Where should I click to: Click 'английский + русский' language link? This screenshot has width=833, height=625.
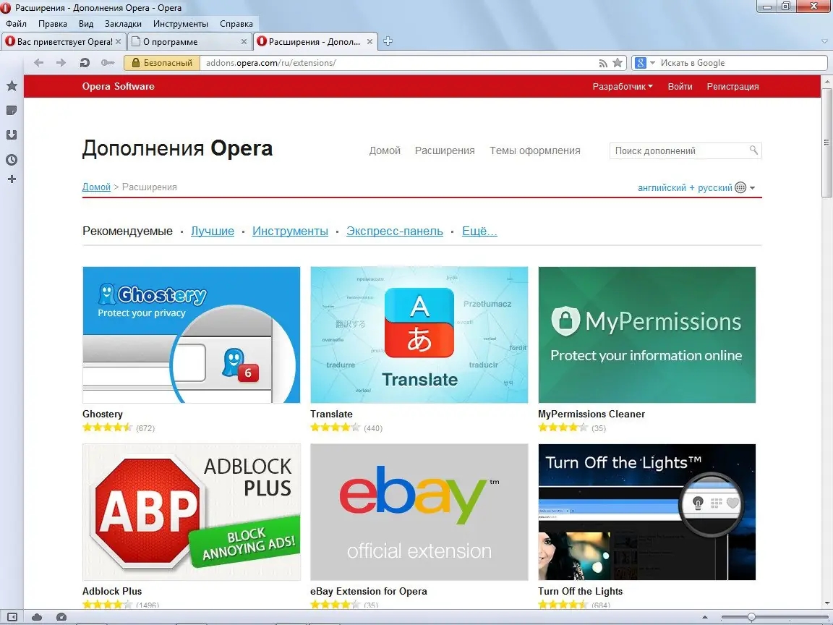[x=685, y=187]
